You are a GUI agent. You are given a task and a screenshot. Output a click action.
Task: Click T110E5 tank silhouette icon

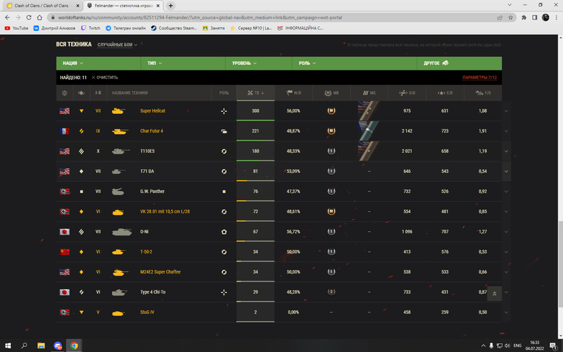(120, 151)
